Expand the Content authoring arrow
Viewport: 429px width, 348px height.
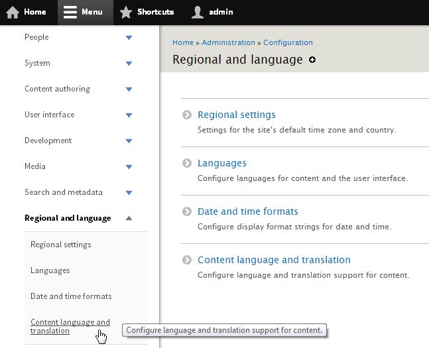(129, 89)
